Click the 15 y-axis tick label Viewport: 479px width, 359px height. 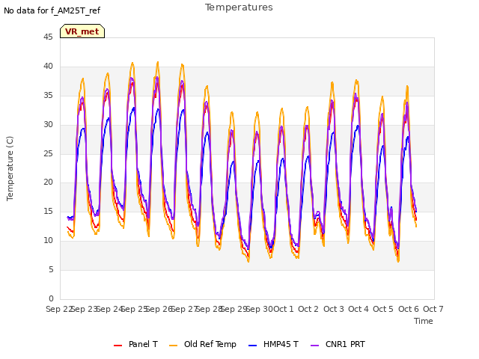click(48, 211)
